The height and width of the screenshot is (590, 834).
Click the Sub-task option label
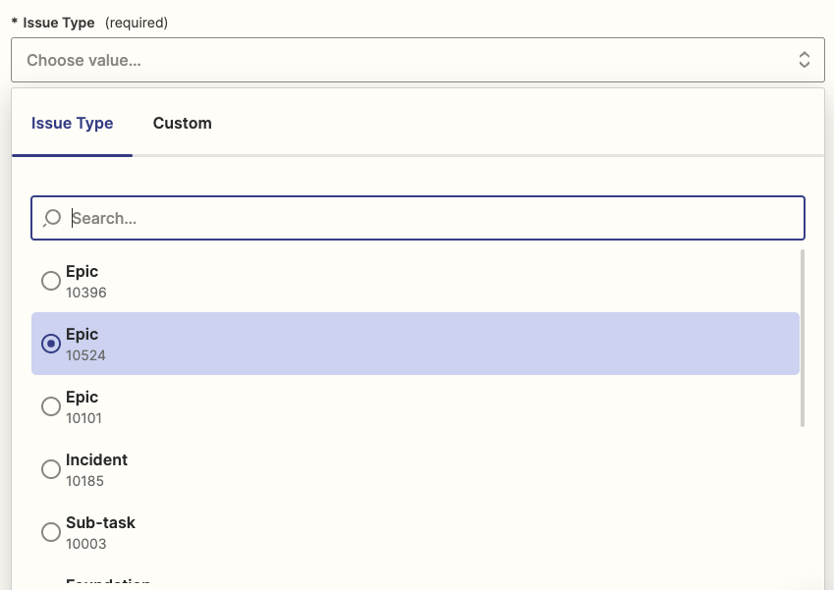[100, 523]
